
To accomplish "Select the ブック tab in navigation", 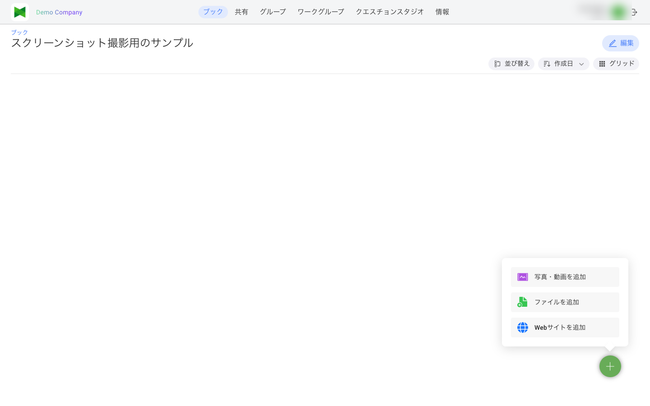I will tap(213, 12).
